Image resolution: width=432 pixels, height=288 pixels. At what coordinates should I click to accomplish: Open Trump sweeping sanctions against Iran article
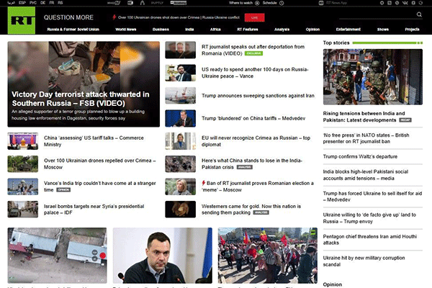[x=258, y=96]
